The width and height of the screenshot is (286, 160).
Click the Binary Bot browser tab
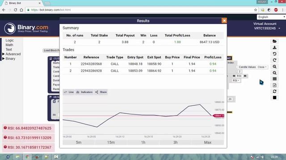[23, 3]
